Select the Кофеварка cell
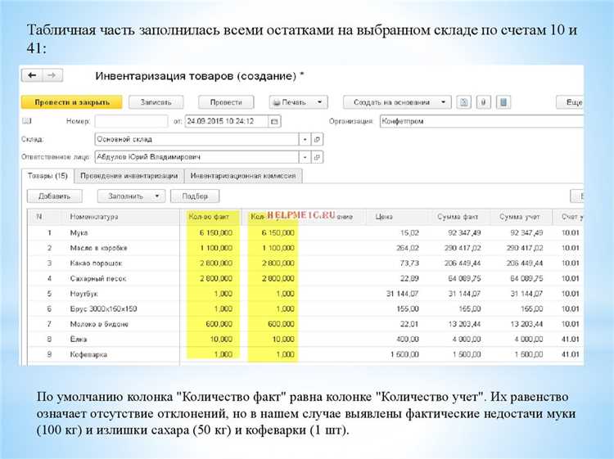Viewport: 614px width, 459px height. coord(88,355)
